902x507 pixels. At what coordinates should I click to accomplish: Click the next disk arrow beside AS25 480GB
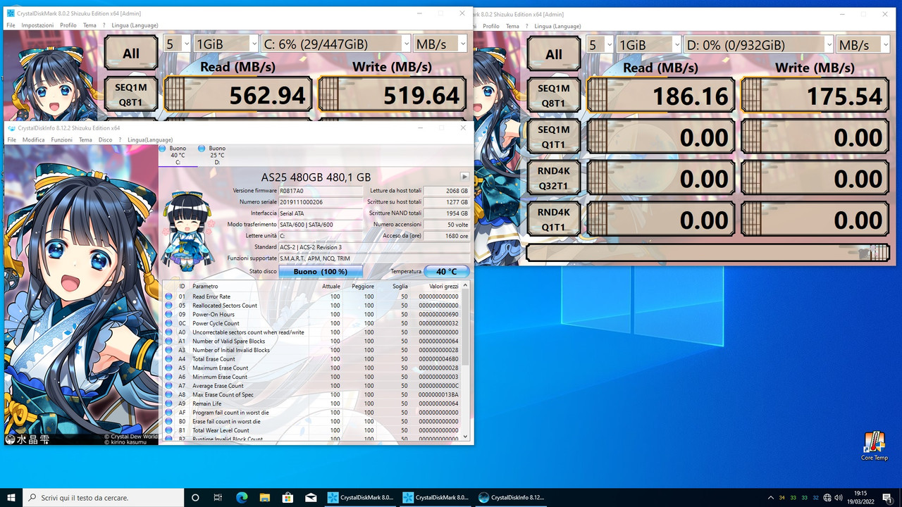[464, 177]
